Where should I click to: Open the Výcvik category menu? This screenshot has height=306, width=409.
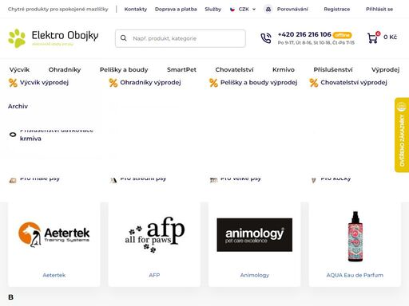19,69
